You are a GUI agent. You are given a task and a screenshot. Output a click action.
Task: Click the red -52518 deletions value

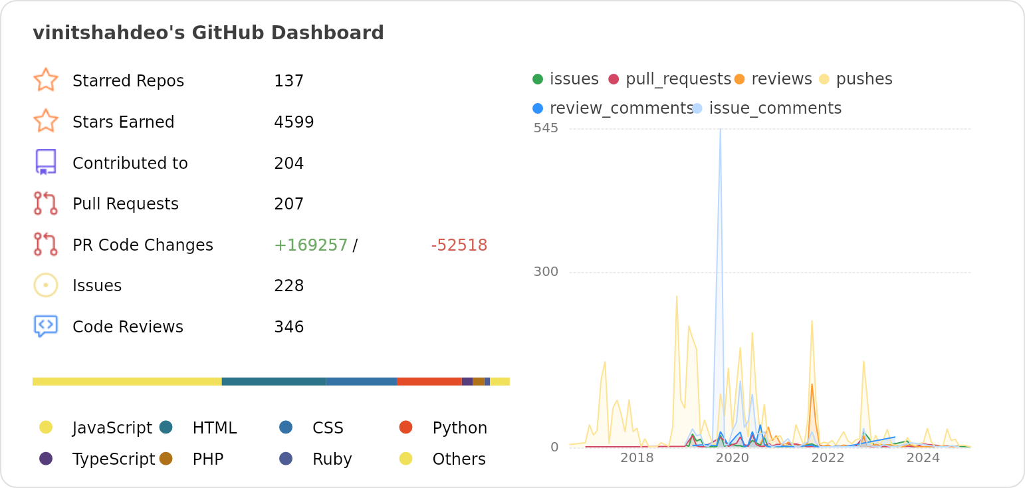tap(459, 245)
